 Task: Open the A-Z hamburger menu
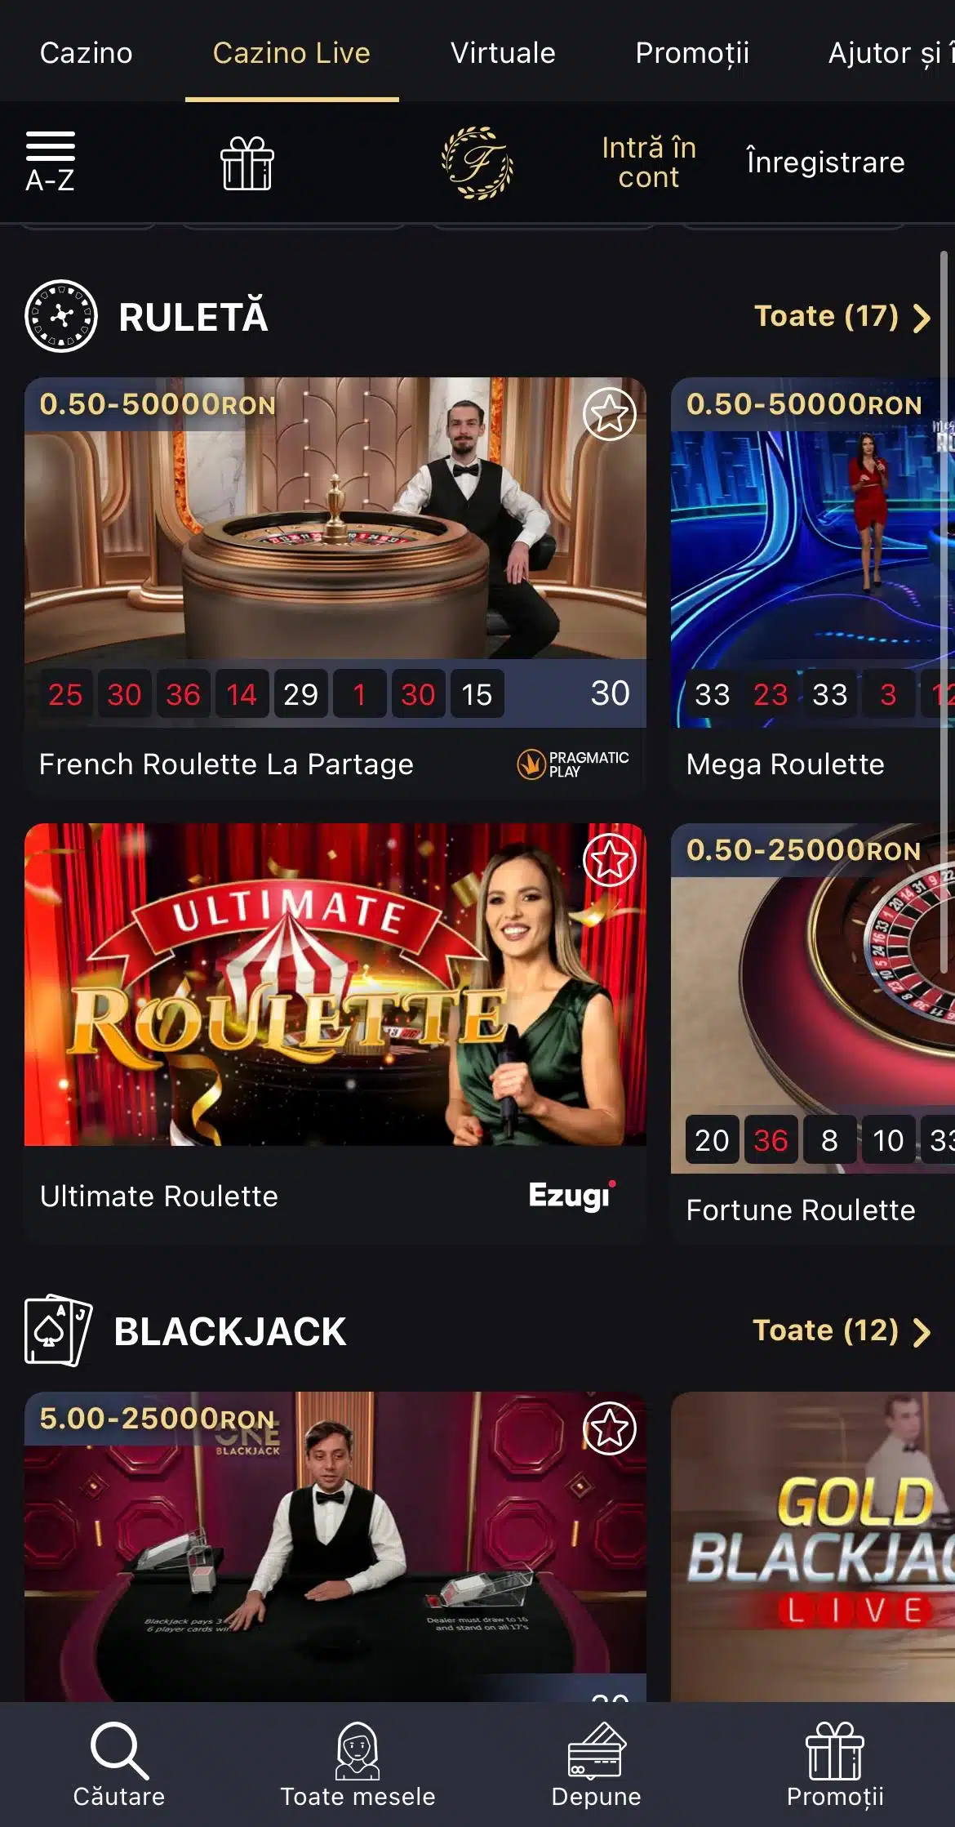coord(50,162)
